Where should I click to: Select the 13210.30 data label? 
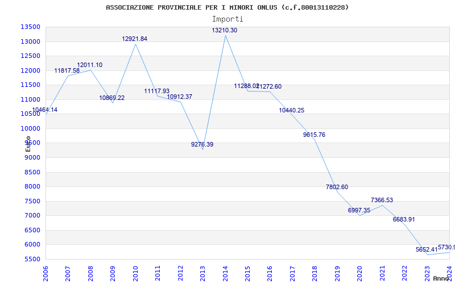point(224,30)
